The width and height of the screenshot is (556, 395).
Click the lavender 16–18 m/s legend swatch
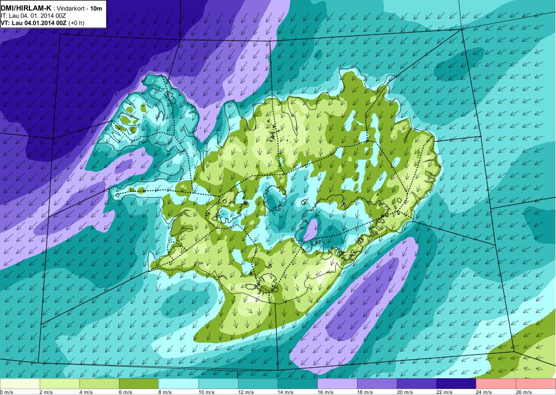[337, 384]
